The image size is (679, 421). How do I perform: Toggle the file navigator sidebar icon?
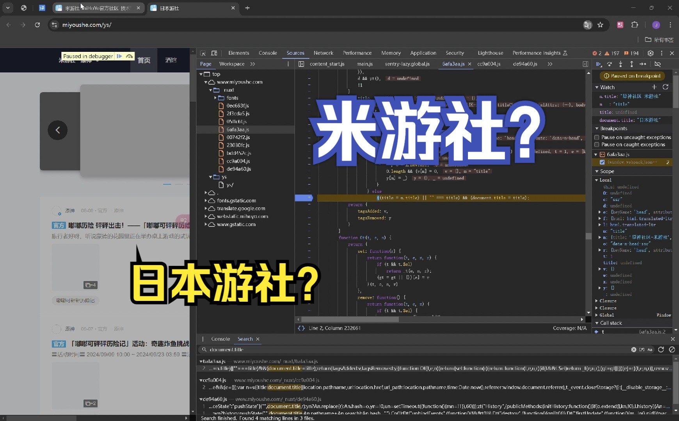point(301,64)
